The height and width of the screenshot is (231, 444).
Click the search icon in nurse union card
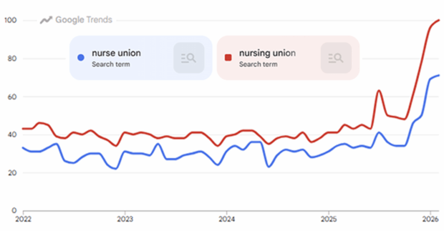click(x=189, y=58)
